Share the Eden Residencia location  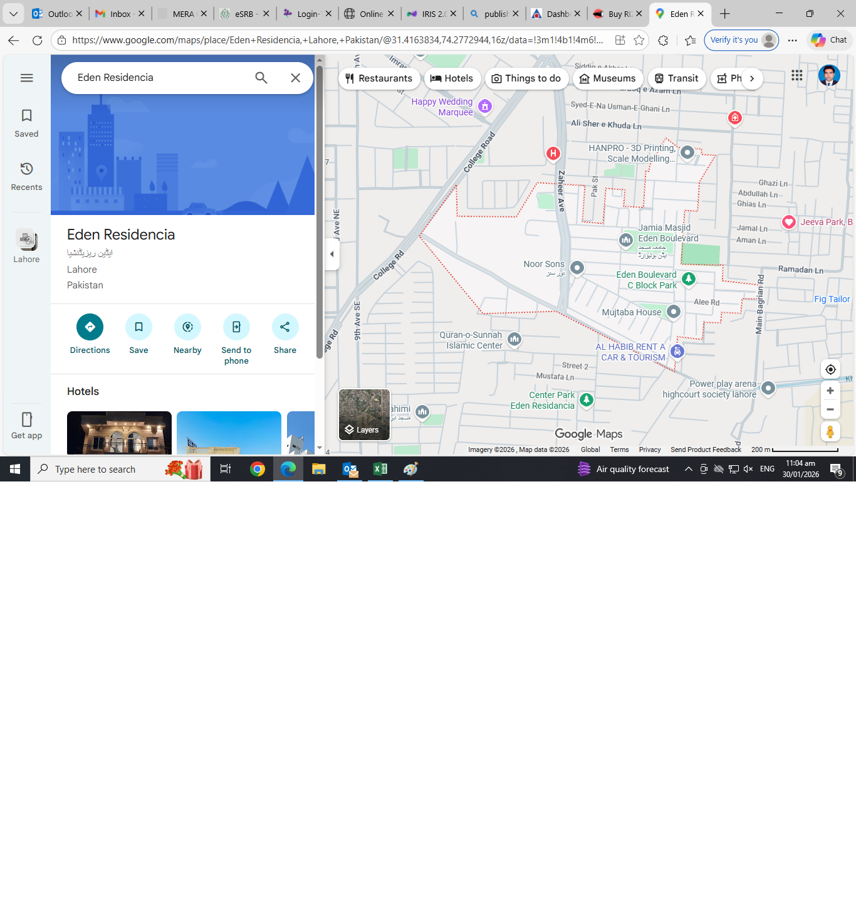click(x=285, y=327)
